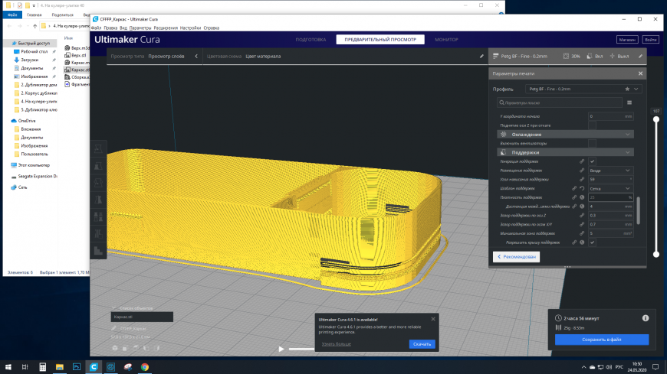Viewport: 667px width, 374px height.
Task: Click Войти sign-in button
Action: coord(650,40)
